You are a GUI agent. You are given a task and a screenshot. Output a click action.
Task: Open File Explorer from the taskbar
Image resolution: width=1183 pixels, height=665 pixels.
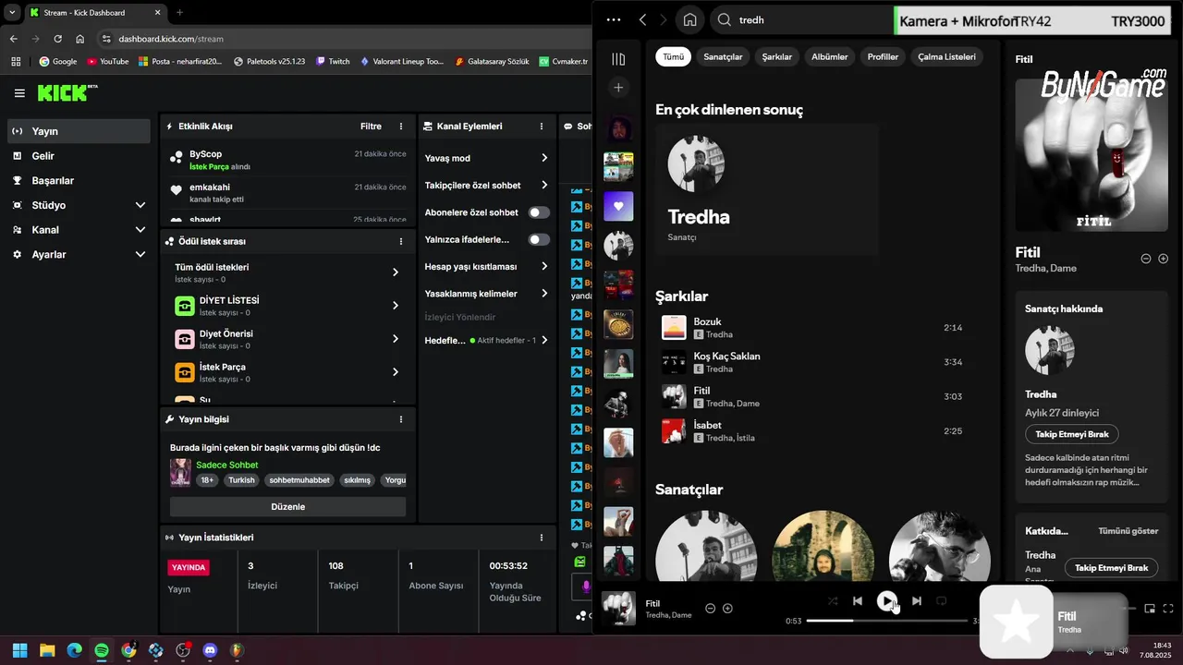(47, 650)
